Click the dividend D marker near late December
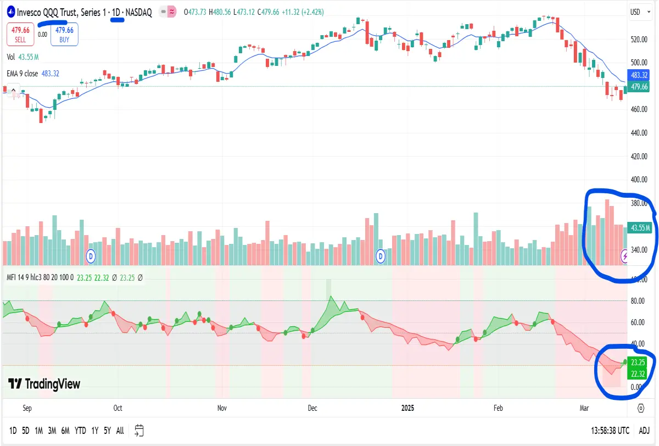659x446 pixels. coord(380,255)
